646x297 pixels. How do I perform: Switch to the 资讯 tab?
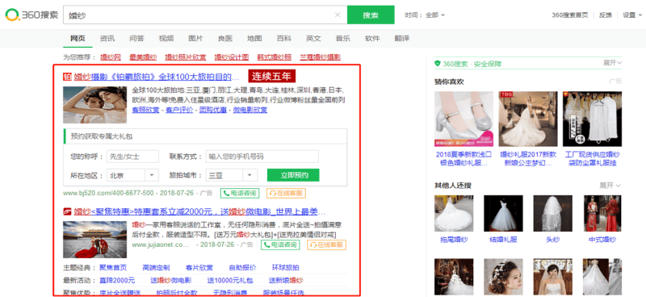[x=107, y=38]
